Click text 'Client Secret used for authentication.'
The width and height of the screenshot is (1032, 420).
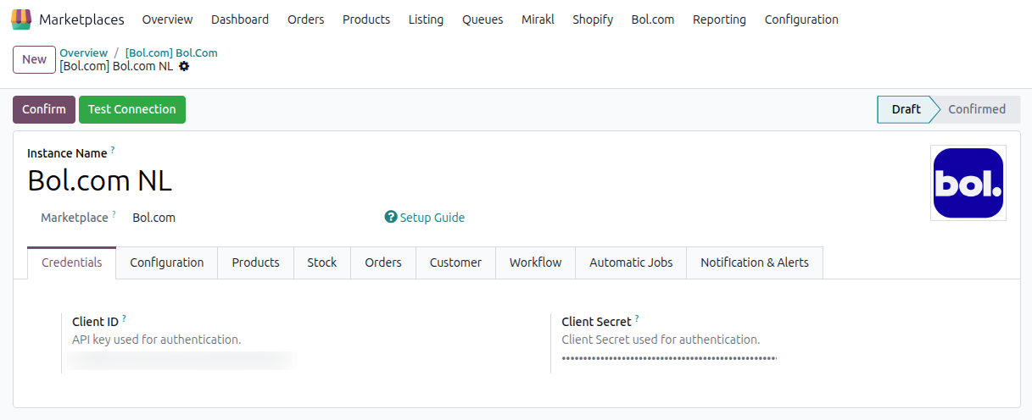tap(661, 340)
